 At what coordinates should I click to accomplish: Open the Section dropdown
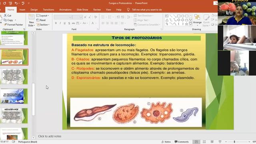(43, 25)
